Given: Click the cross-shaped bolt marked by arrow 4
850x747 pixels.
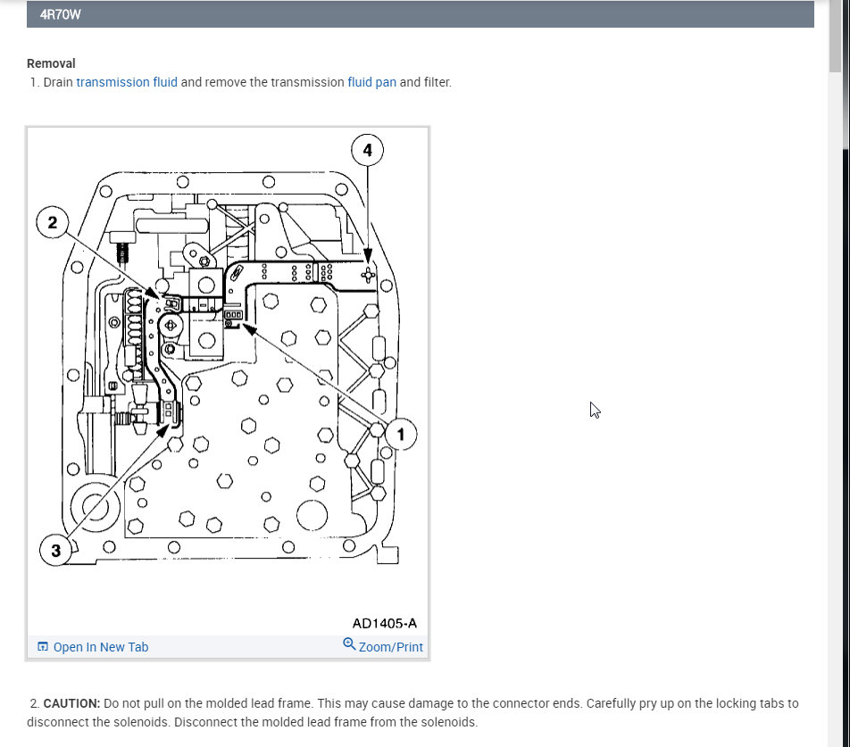Looking at the screenshot, I should click(368, 275).
